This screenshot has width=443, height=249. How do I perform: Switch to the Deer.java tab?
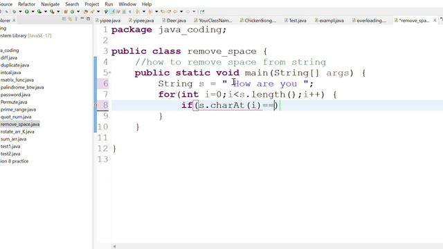pos(174,20)
